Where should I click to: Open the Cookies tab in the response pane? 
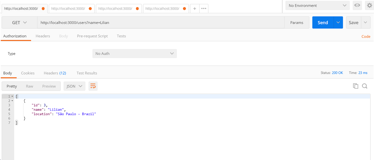pos(28,73)
